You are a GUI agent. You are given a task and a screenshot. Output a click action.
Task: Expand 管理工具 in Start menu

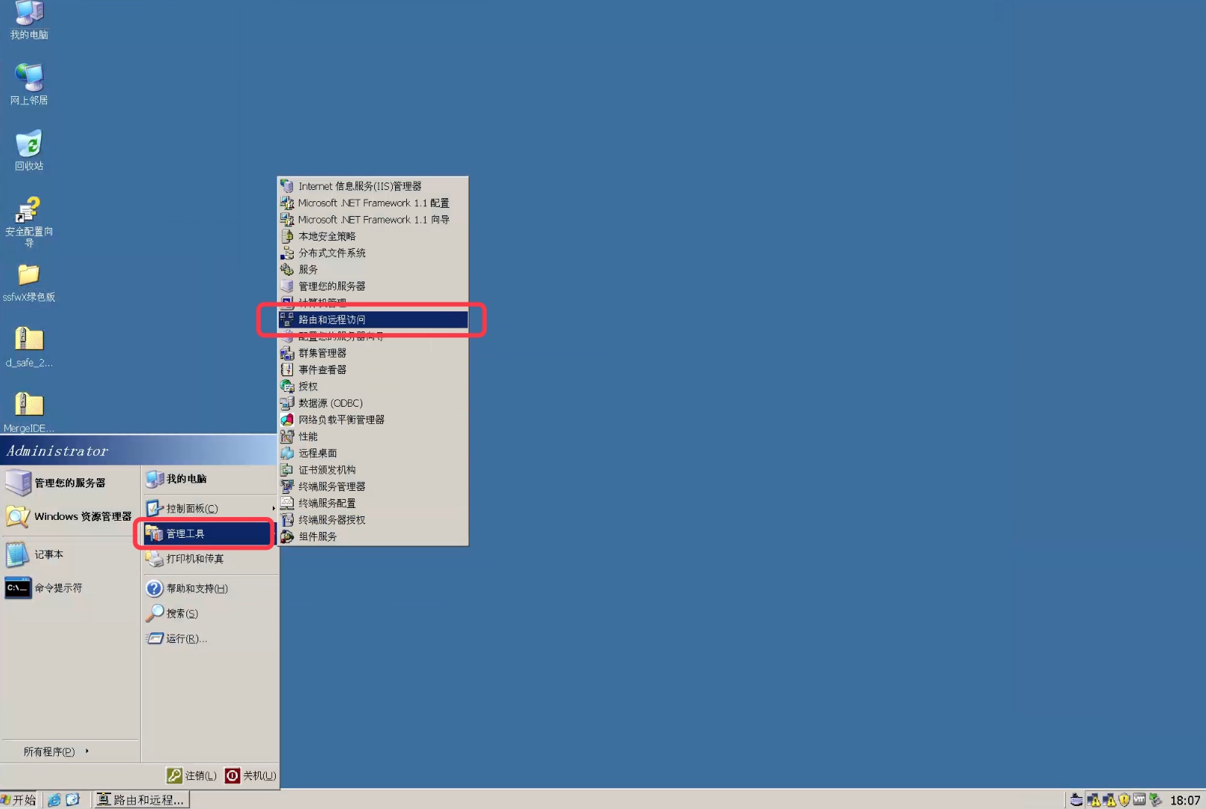tap(209, 533)
